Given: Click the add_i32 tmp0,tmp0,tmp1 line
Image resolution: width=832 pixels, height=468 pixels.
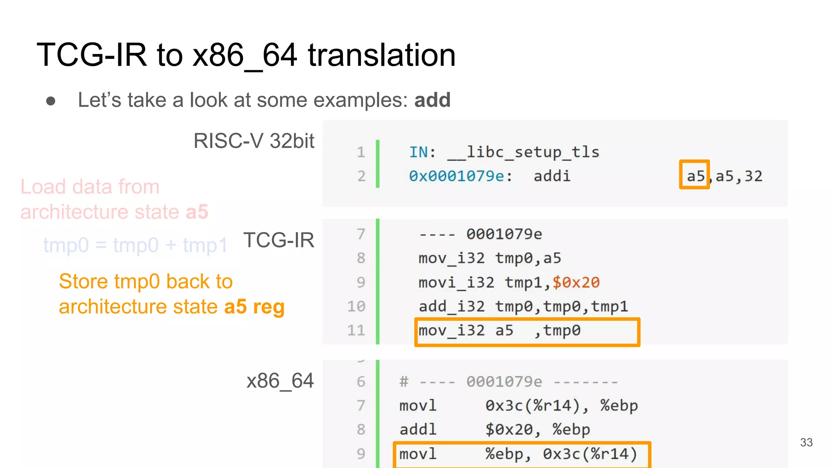Looking at the screenshot, I should 523,306.
